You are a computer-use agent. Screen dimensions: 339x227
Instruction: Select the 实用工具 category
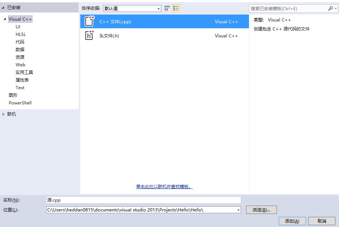[x=24, y=73]
